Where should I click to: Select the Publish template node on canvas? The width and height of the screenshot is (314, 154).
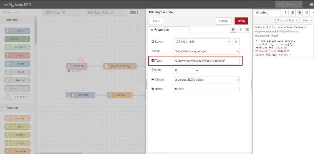pos(120,95)
